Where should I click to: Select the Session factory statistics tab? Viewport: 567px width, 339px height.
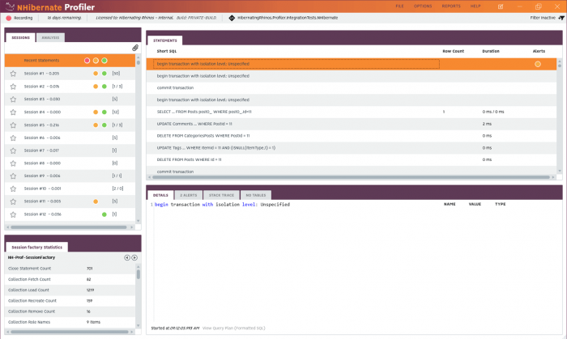tap(37, 248)
